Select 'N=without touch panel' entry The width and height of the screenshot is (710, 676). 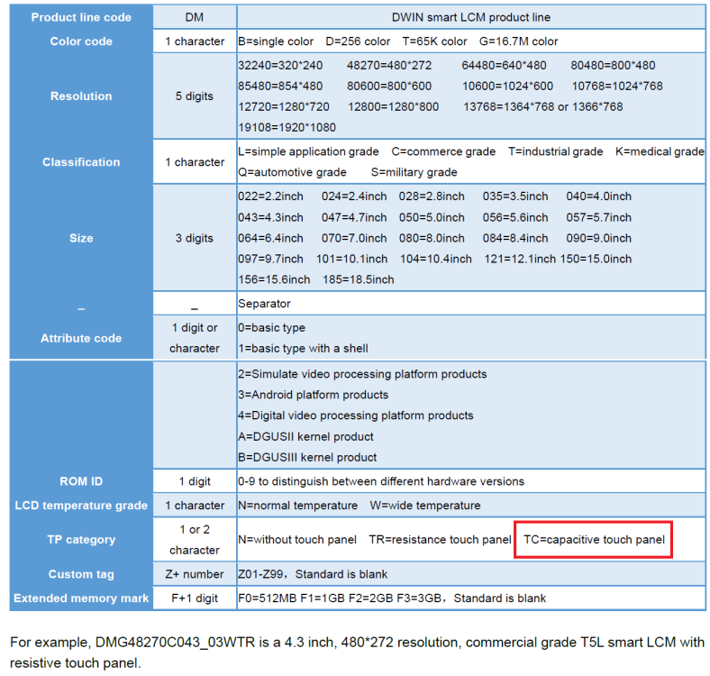coord(297,540)
